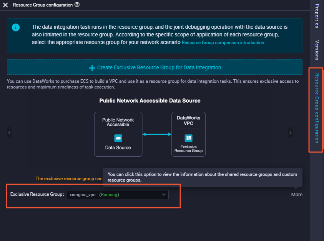
Task: Click the Exclusive Resource Group icon in diagram
Action: click(188, 138)
